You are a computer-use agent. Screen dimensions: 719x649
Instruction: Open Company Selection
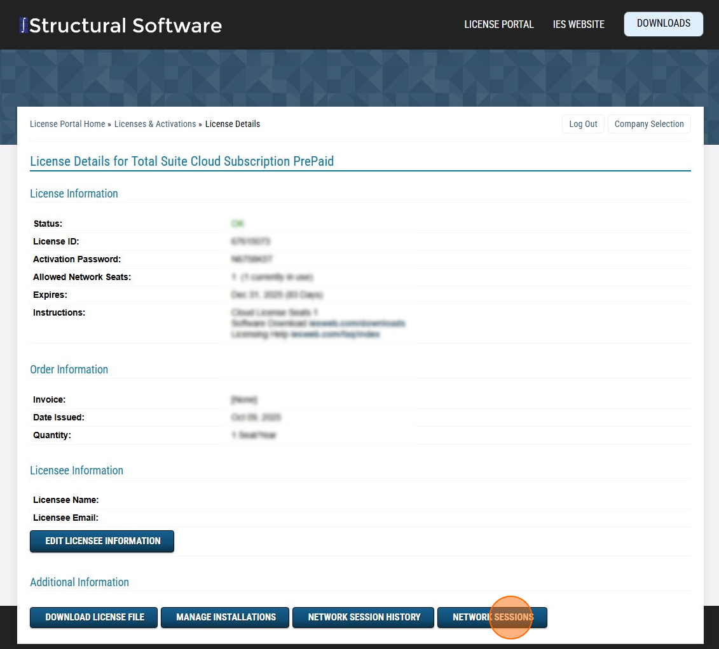[649, 124]
